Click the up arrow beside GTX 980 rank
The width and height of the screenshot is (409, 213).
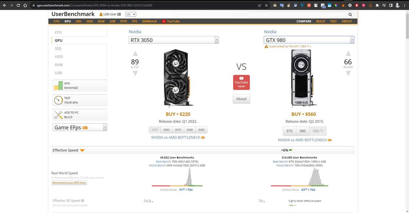348,54
